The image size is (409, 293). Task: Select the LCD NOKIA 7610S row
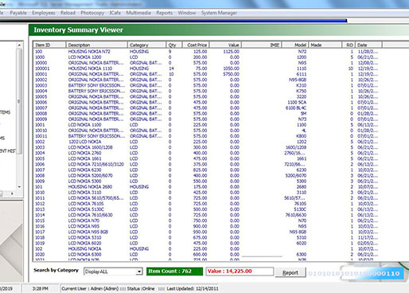point(207,204)
